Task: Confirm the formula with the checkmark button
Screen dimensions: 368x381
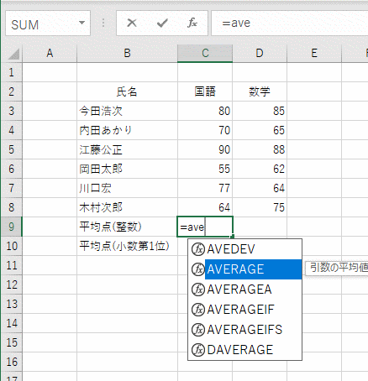Action: pos(162,23)
